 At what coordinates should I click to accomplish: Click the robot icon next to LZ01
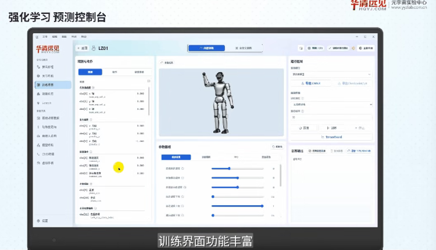(x=94, y=48)
